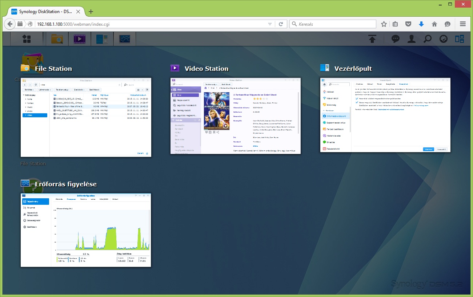Open Tevékenység dropdown in File Station
Screen dimensions: 473x297
(63, 90)
